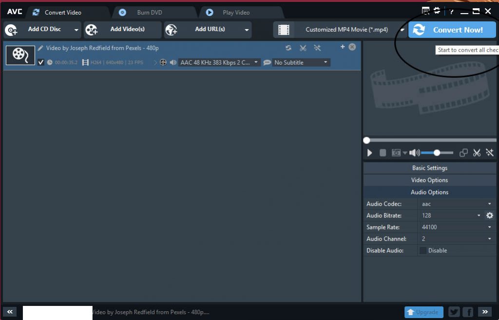Open the Audio Channel dropdown

click(x=456, y=239)
